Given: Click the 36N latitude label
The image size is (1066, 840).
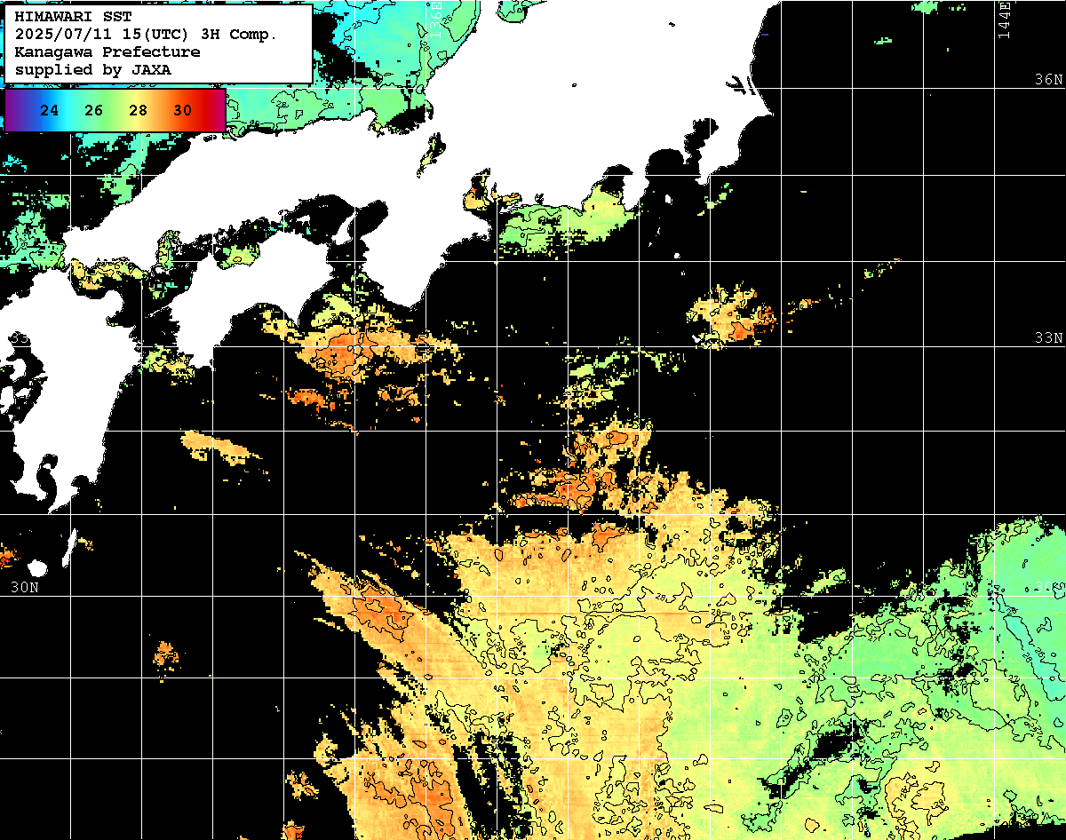Looking at the screenshot, I should point(1049,79).
